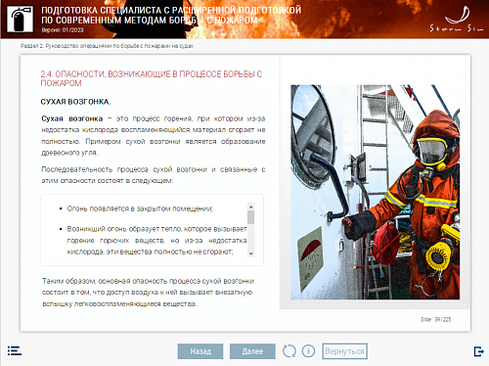
Task: Click scroll down arrow in text box
Action: pyautogui.click(x=250, y=253)
